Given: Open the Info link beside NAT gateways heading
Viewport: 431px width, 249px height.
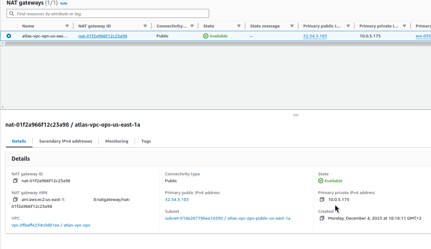Looking at the screenshot, I should tap(64, 3).
